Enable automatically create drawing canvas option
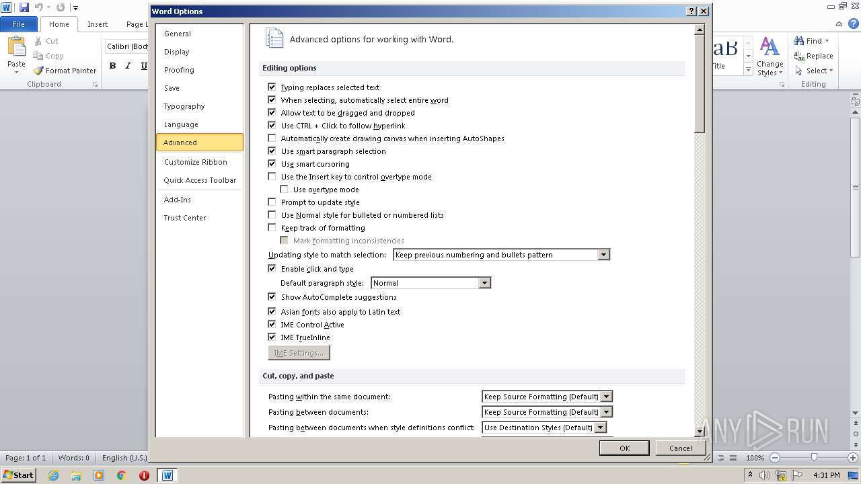 click(272, 138)
